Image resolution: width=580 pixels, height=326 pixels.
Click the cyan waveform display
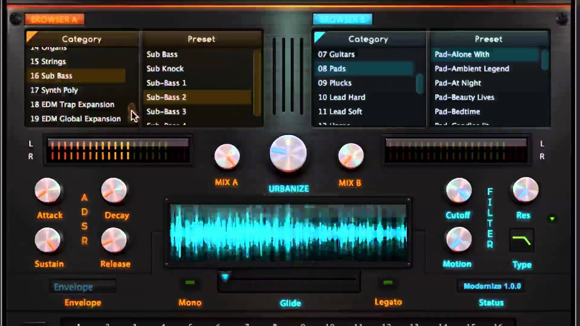tap(288, 232)
